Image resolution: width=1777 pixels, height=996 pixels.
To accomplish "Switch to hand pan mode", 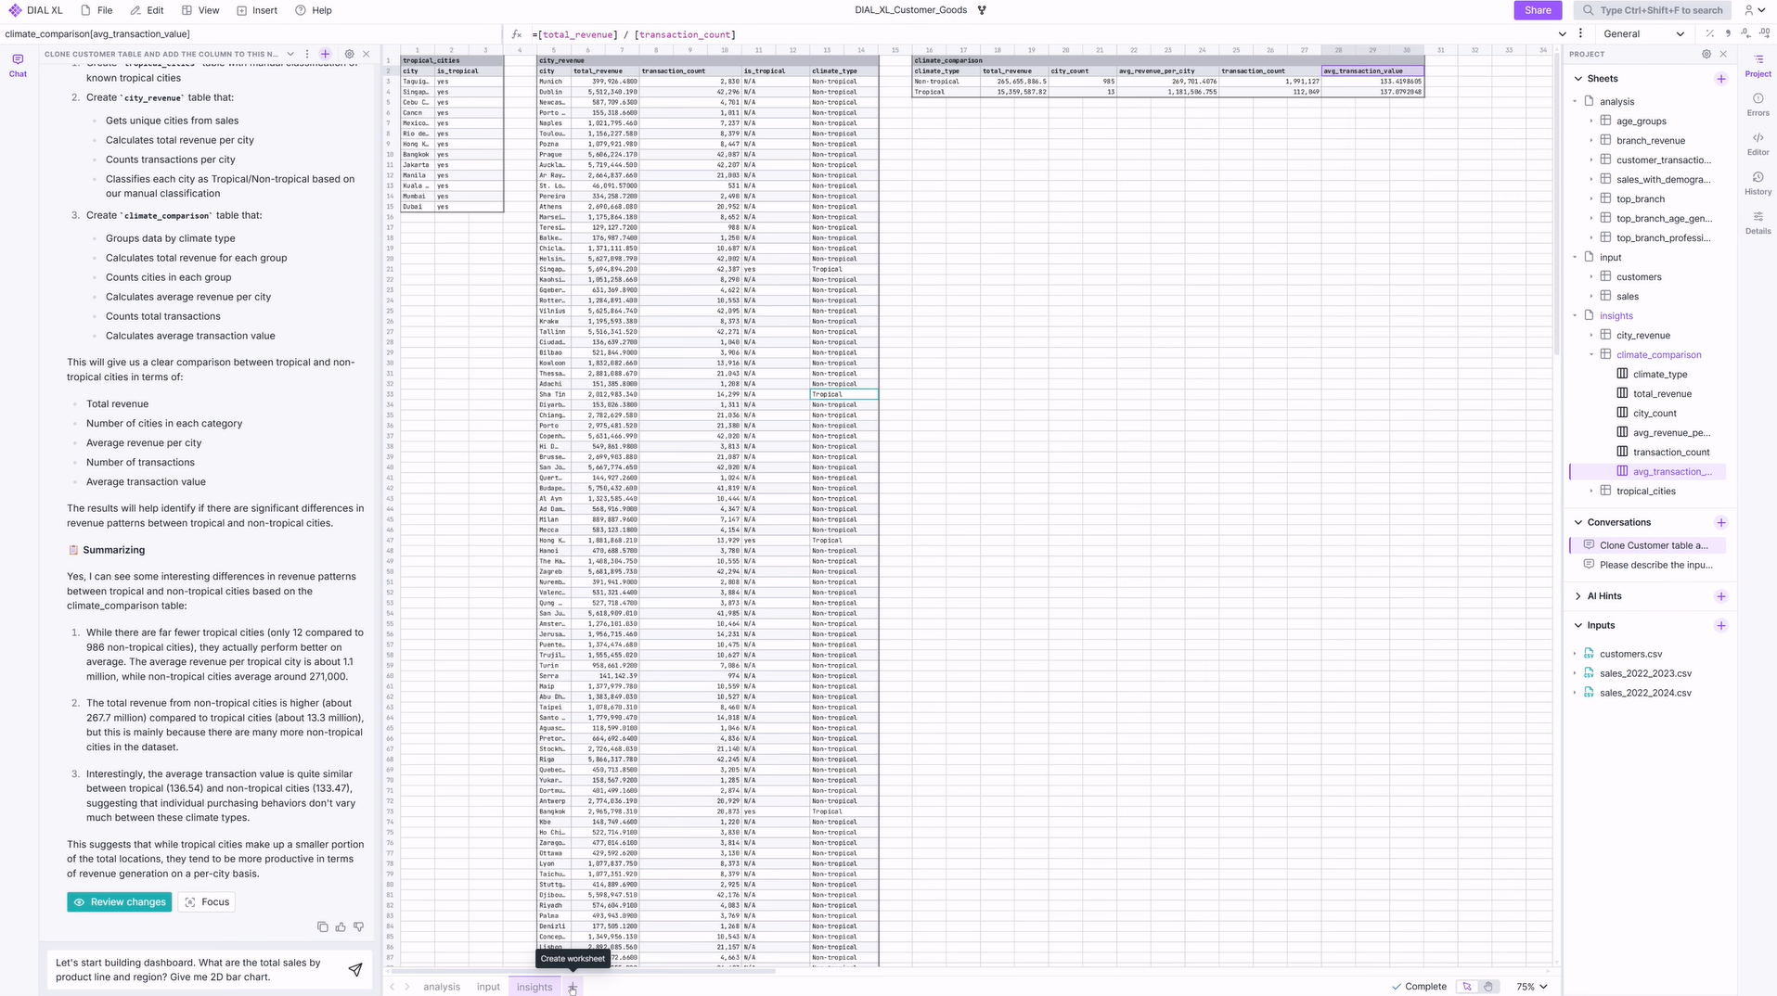I will tap(1487, 986).
